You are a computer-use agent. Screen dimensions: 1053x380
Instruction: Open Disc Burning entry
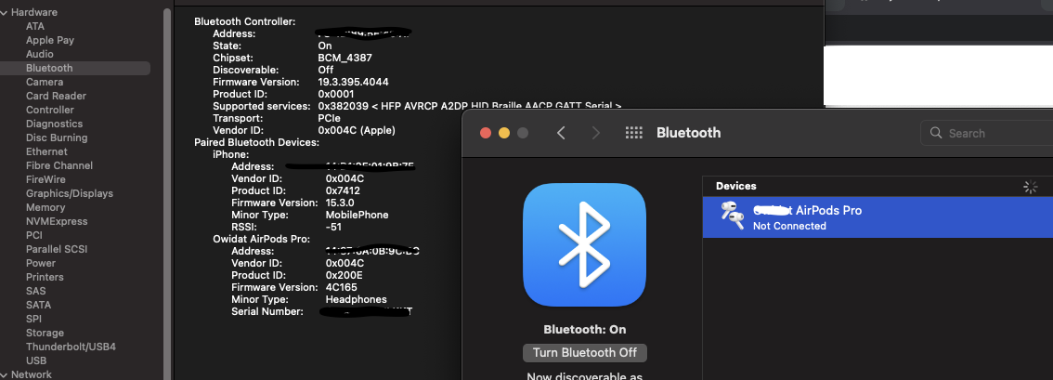point(57,138)
